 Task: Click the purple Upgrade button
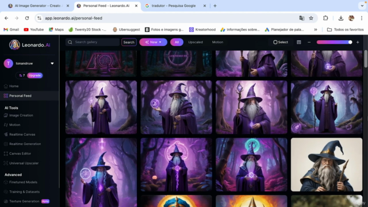click(34, 75)
